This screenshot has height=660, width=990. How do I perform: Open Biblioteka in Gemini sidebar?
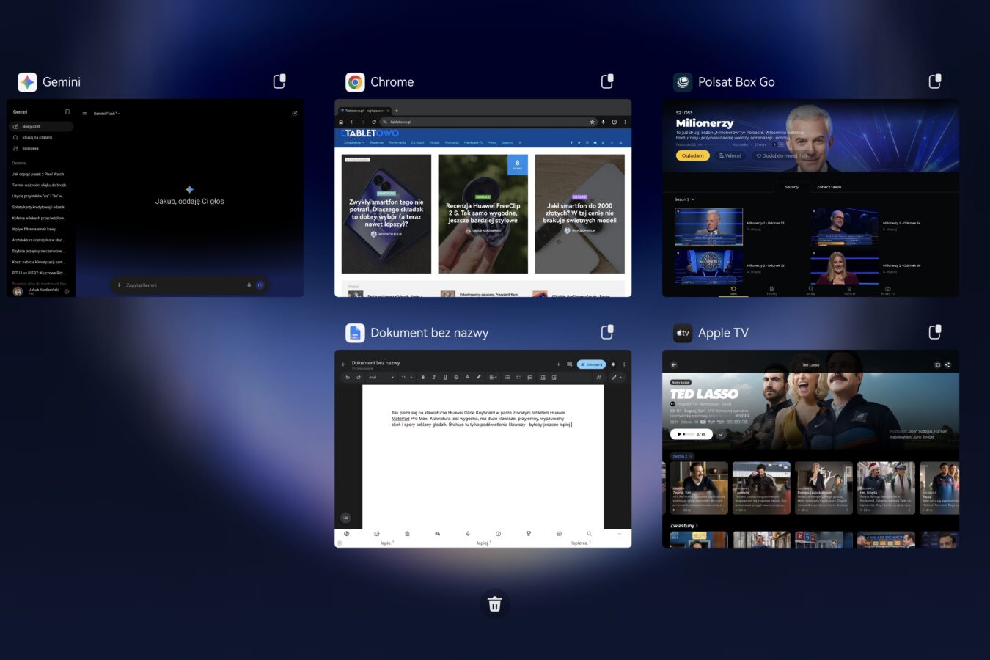[x=26, y=148]
